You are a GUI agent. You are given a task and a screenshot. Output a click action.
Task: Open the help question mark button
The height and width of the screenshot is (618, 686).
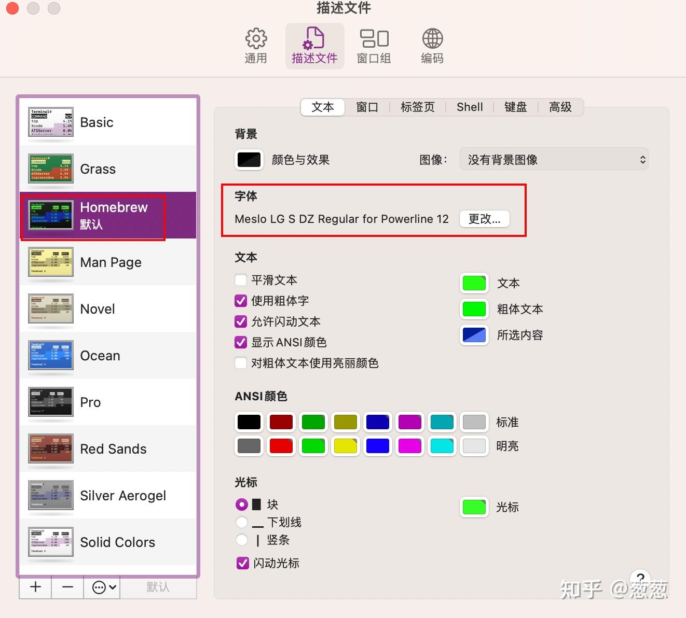640,580
